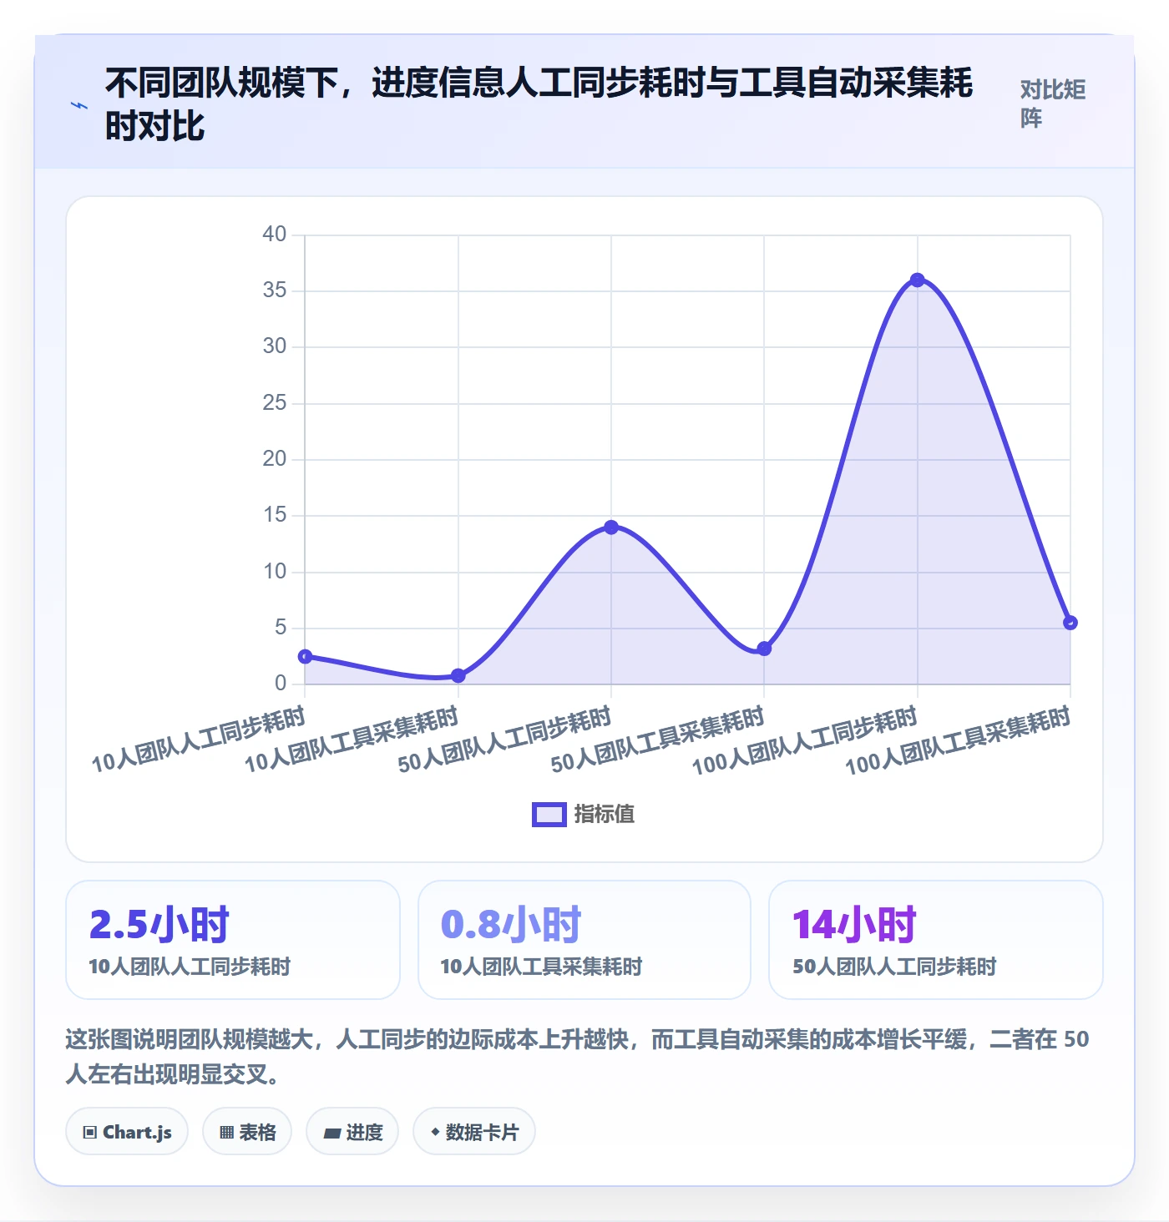Screen dimensions: 1169x1222
Task: Click the data point for 10人团队人工同步耗时
Action: pyautogui.click(x=305, y=656)
